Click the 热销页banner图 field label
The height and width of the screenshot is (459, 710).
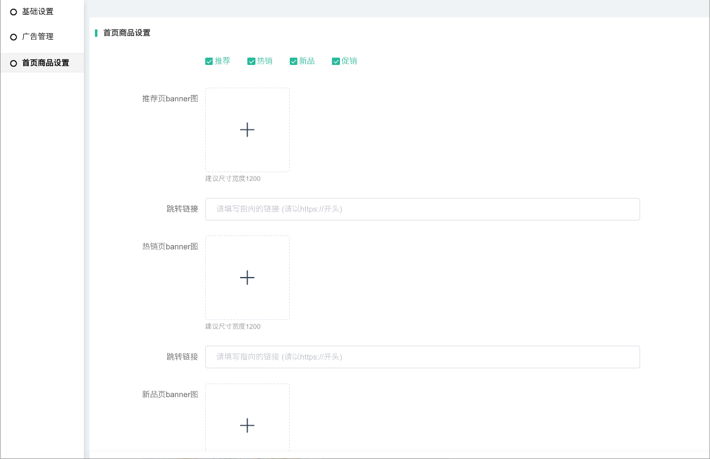(x=170, y=246)
